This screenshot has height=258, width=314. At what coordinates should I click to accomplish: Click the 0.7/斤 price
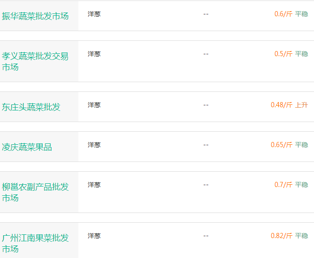[x=283, y=185]
